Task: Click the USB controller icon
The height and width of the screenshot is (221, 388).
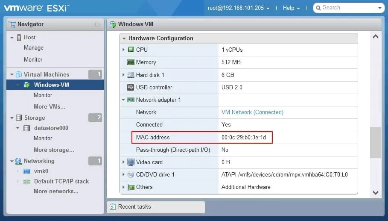Action: (131, 87)
